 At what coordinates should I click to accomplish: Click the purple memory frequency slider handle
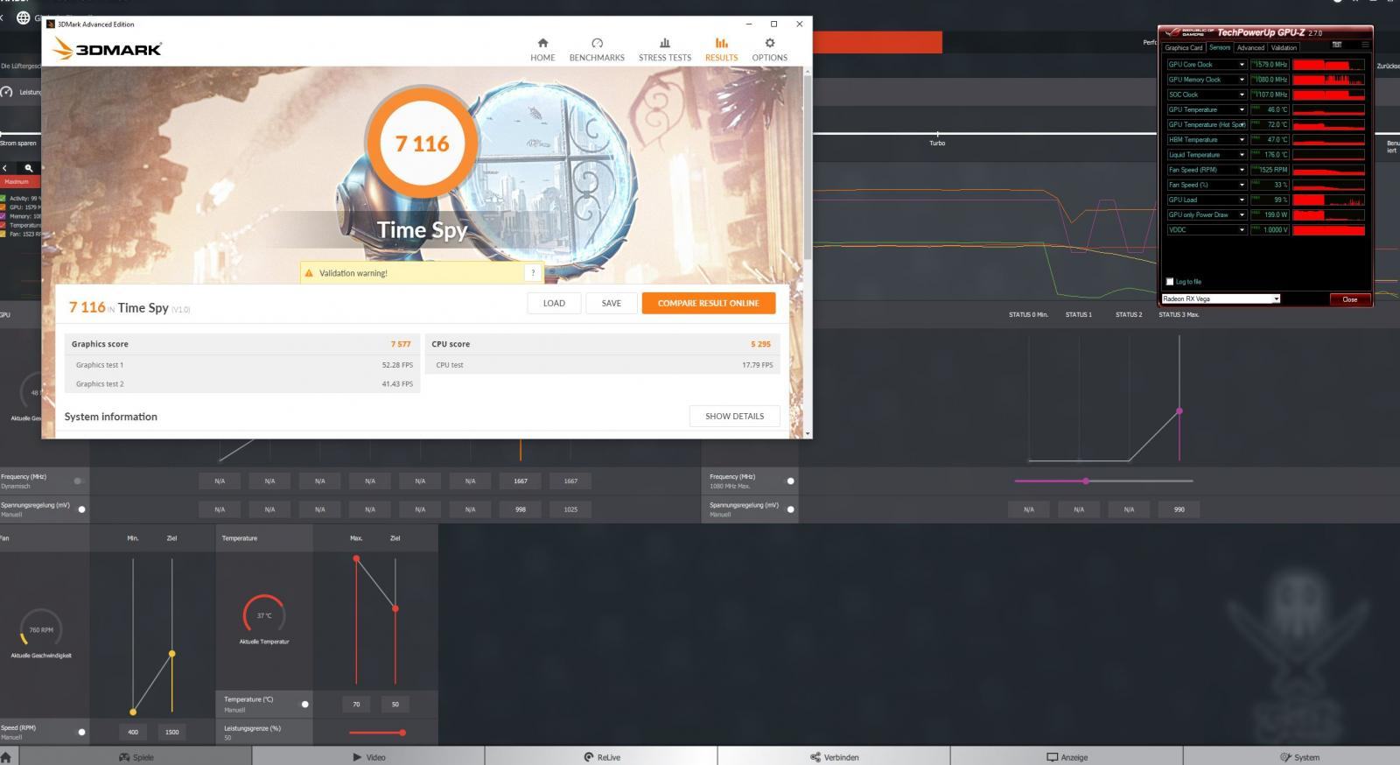tap(1086, 481)
